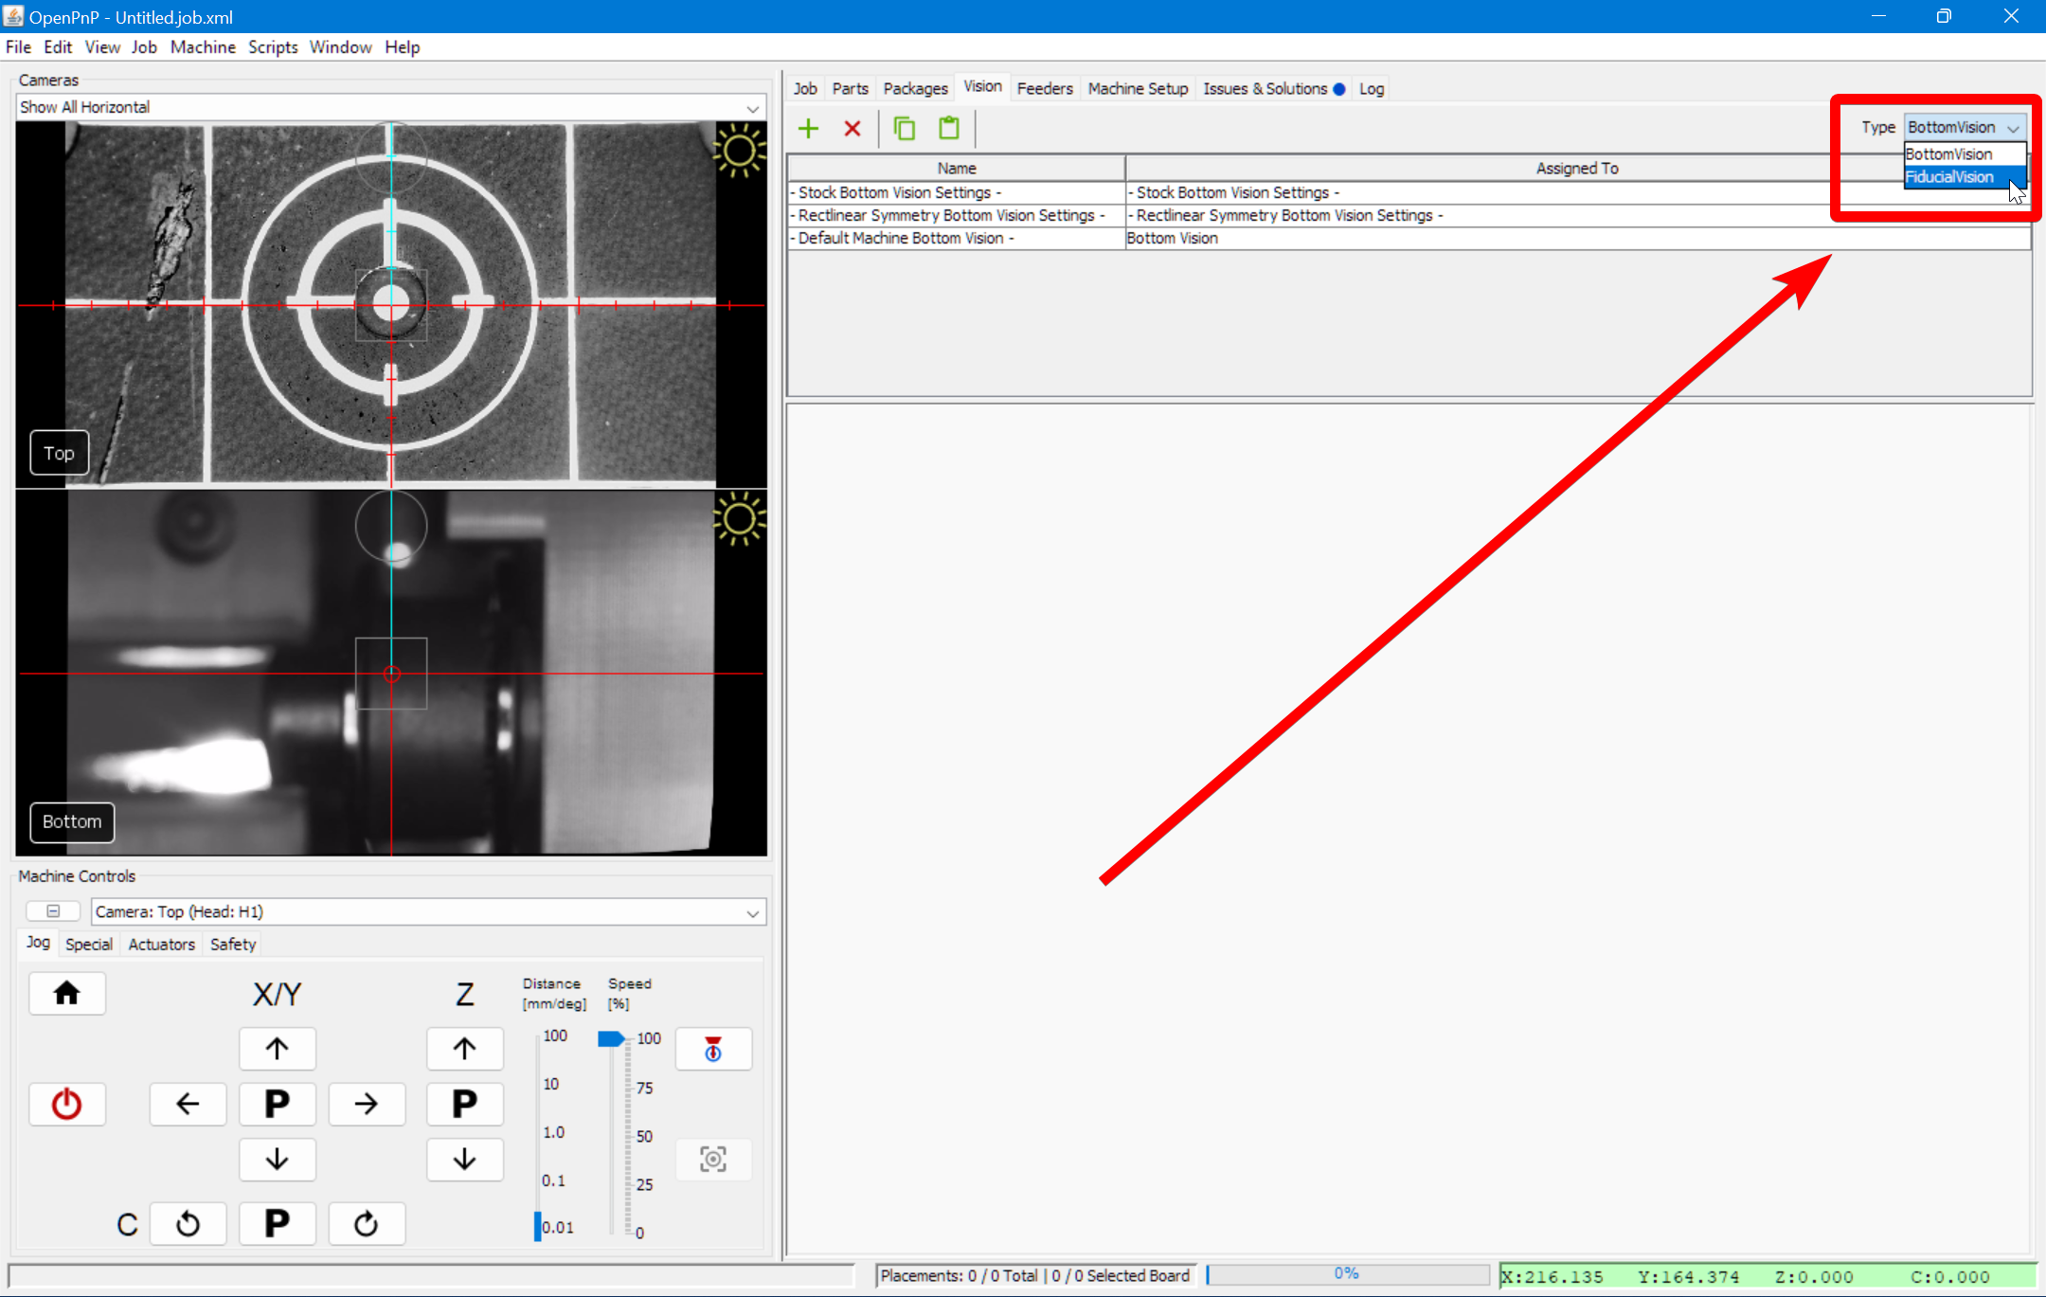Toggle the Bottom camera lighting
2046x1297 pixels.
coord(740,518)
